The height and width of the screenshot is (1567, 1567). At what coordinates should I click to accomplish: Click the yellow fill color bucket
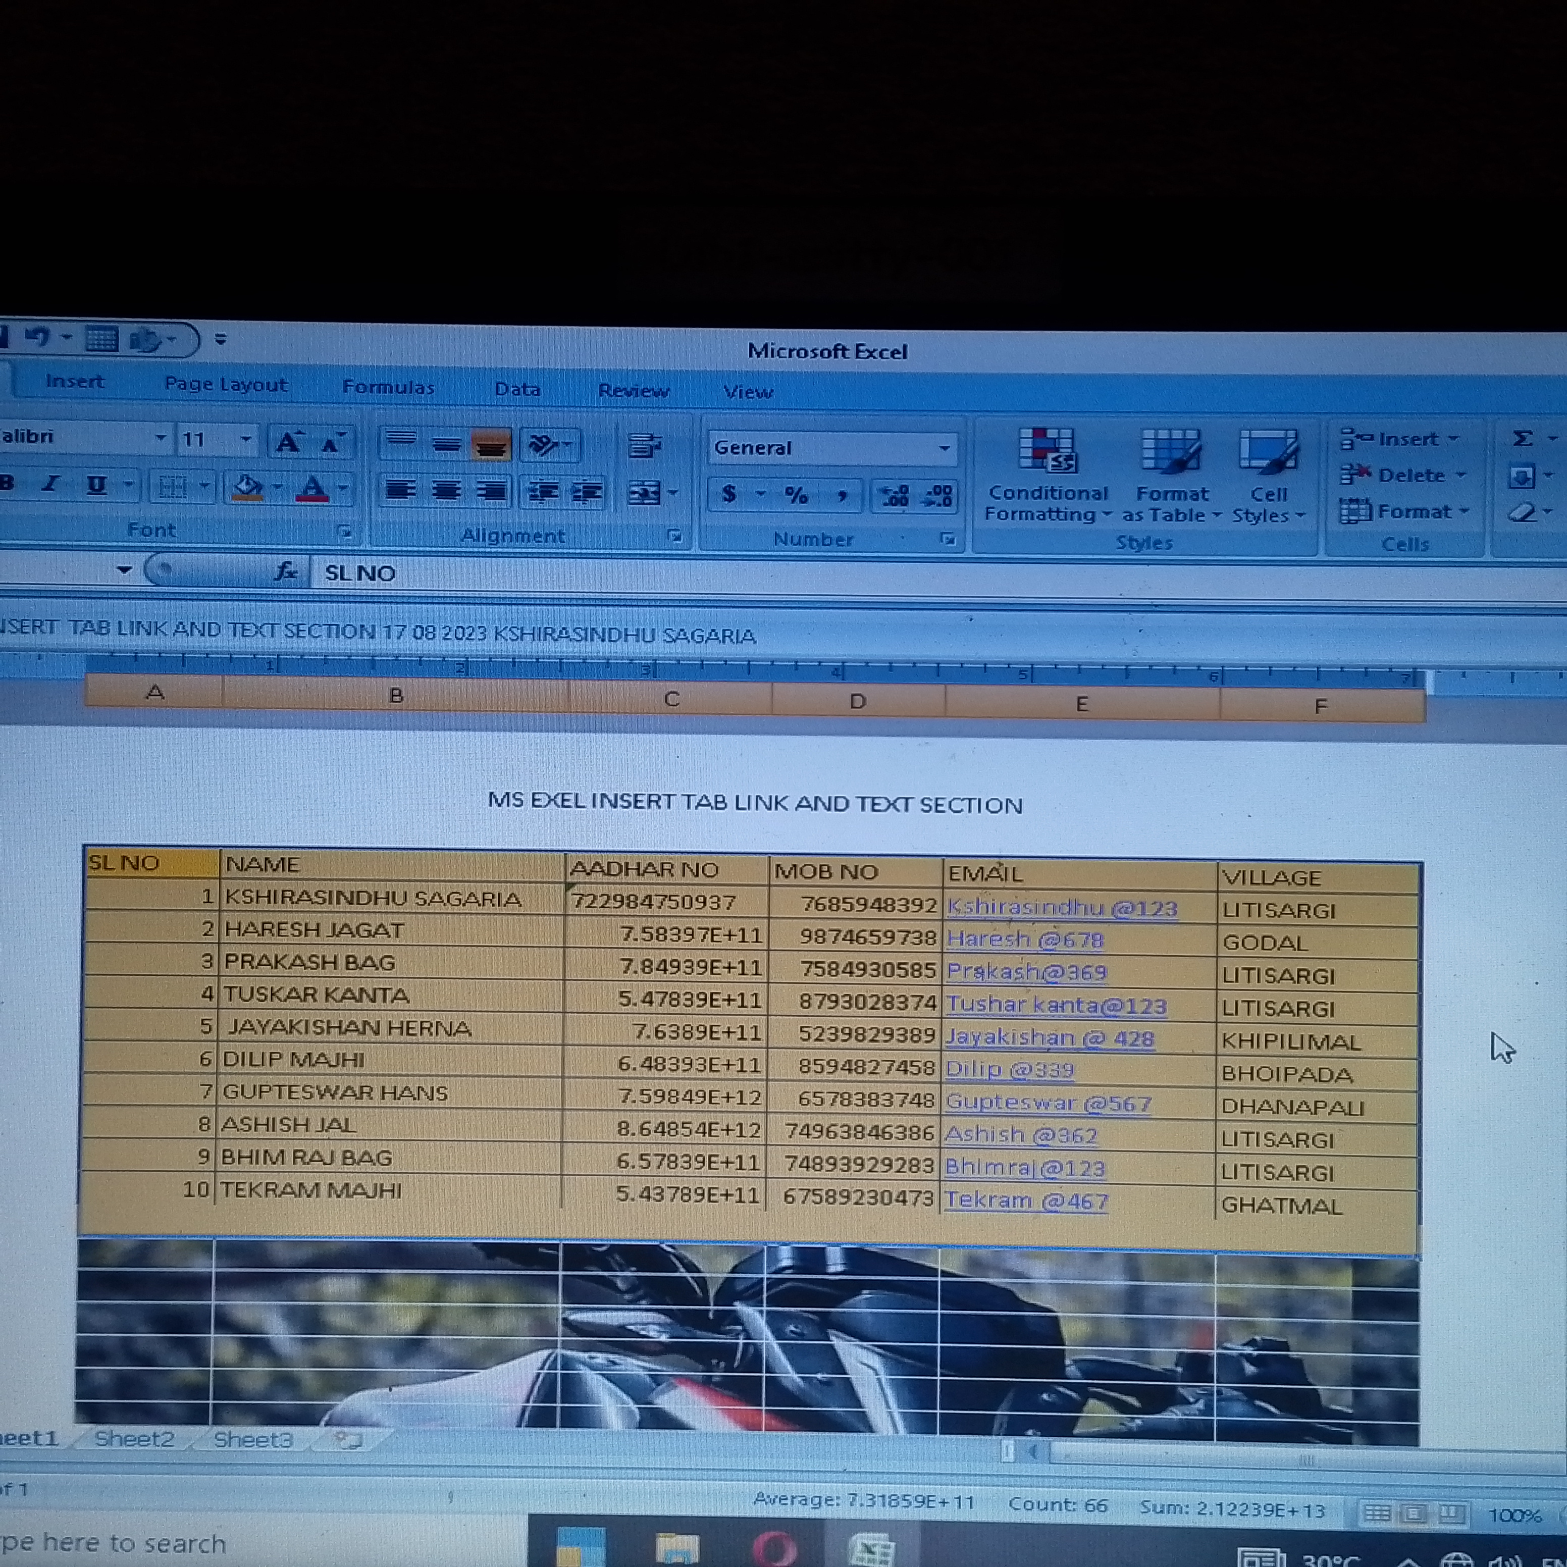pyautogui.click(x=247, y=487)
